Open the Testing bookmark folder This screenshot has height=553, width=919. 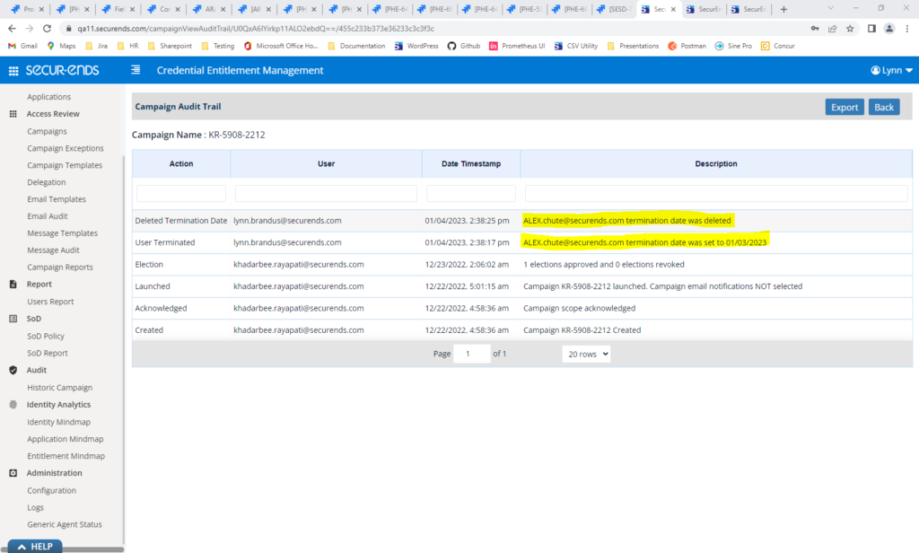(x=217, y=46)
